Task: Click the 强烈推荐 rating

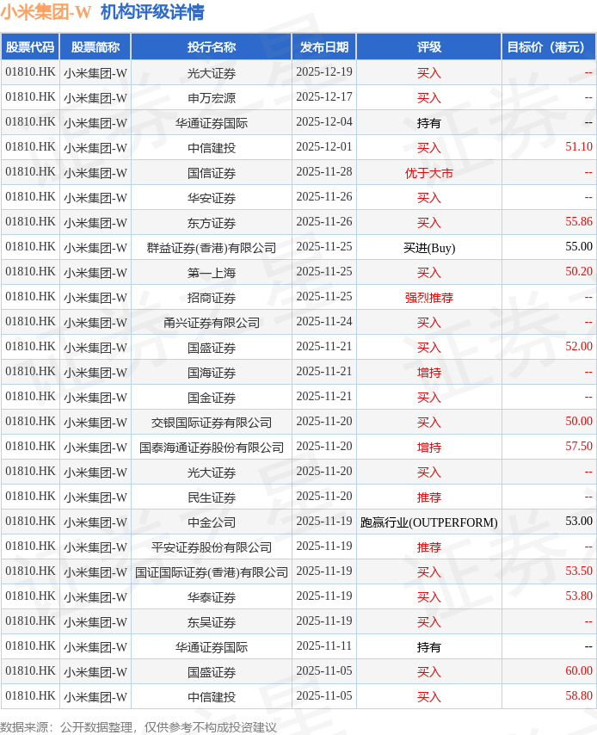Action: click(428, 298)
